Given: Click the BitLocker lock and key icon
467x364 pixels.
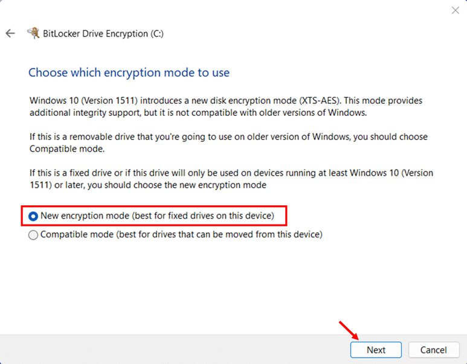Looking at the screenshot, I should coord(34,33).
